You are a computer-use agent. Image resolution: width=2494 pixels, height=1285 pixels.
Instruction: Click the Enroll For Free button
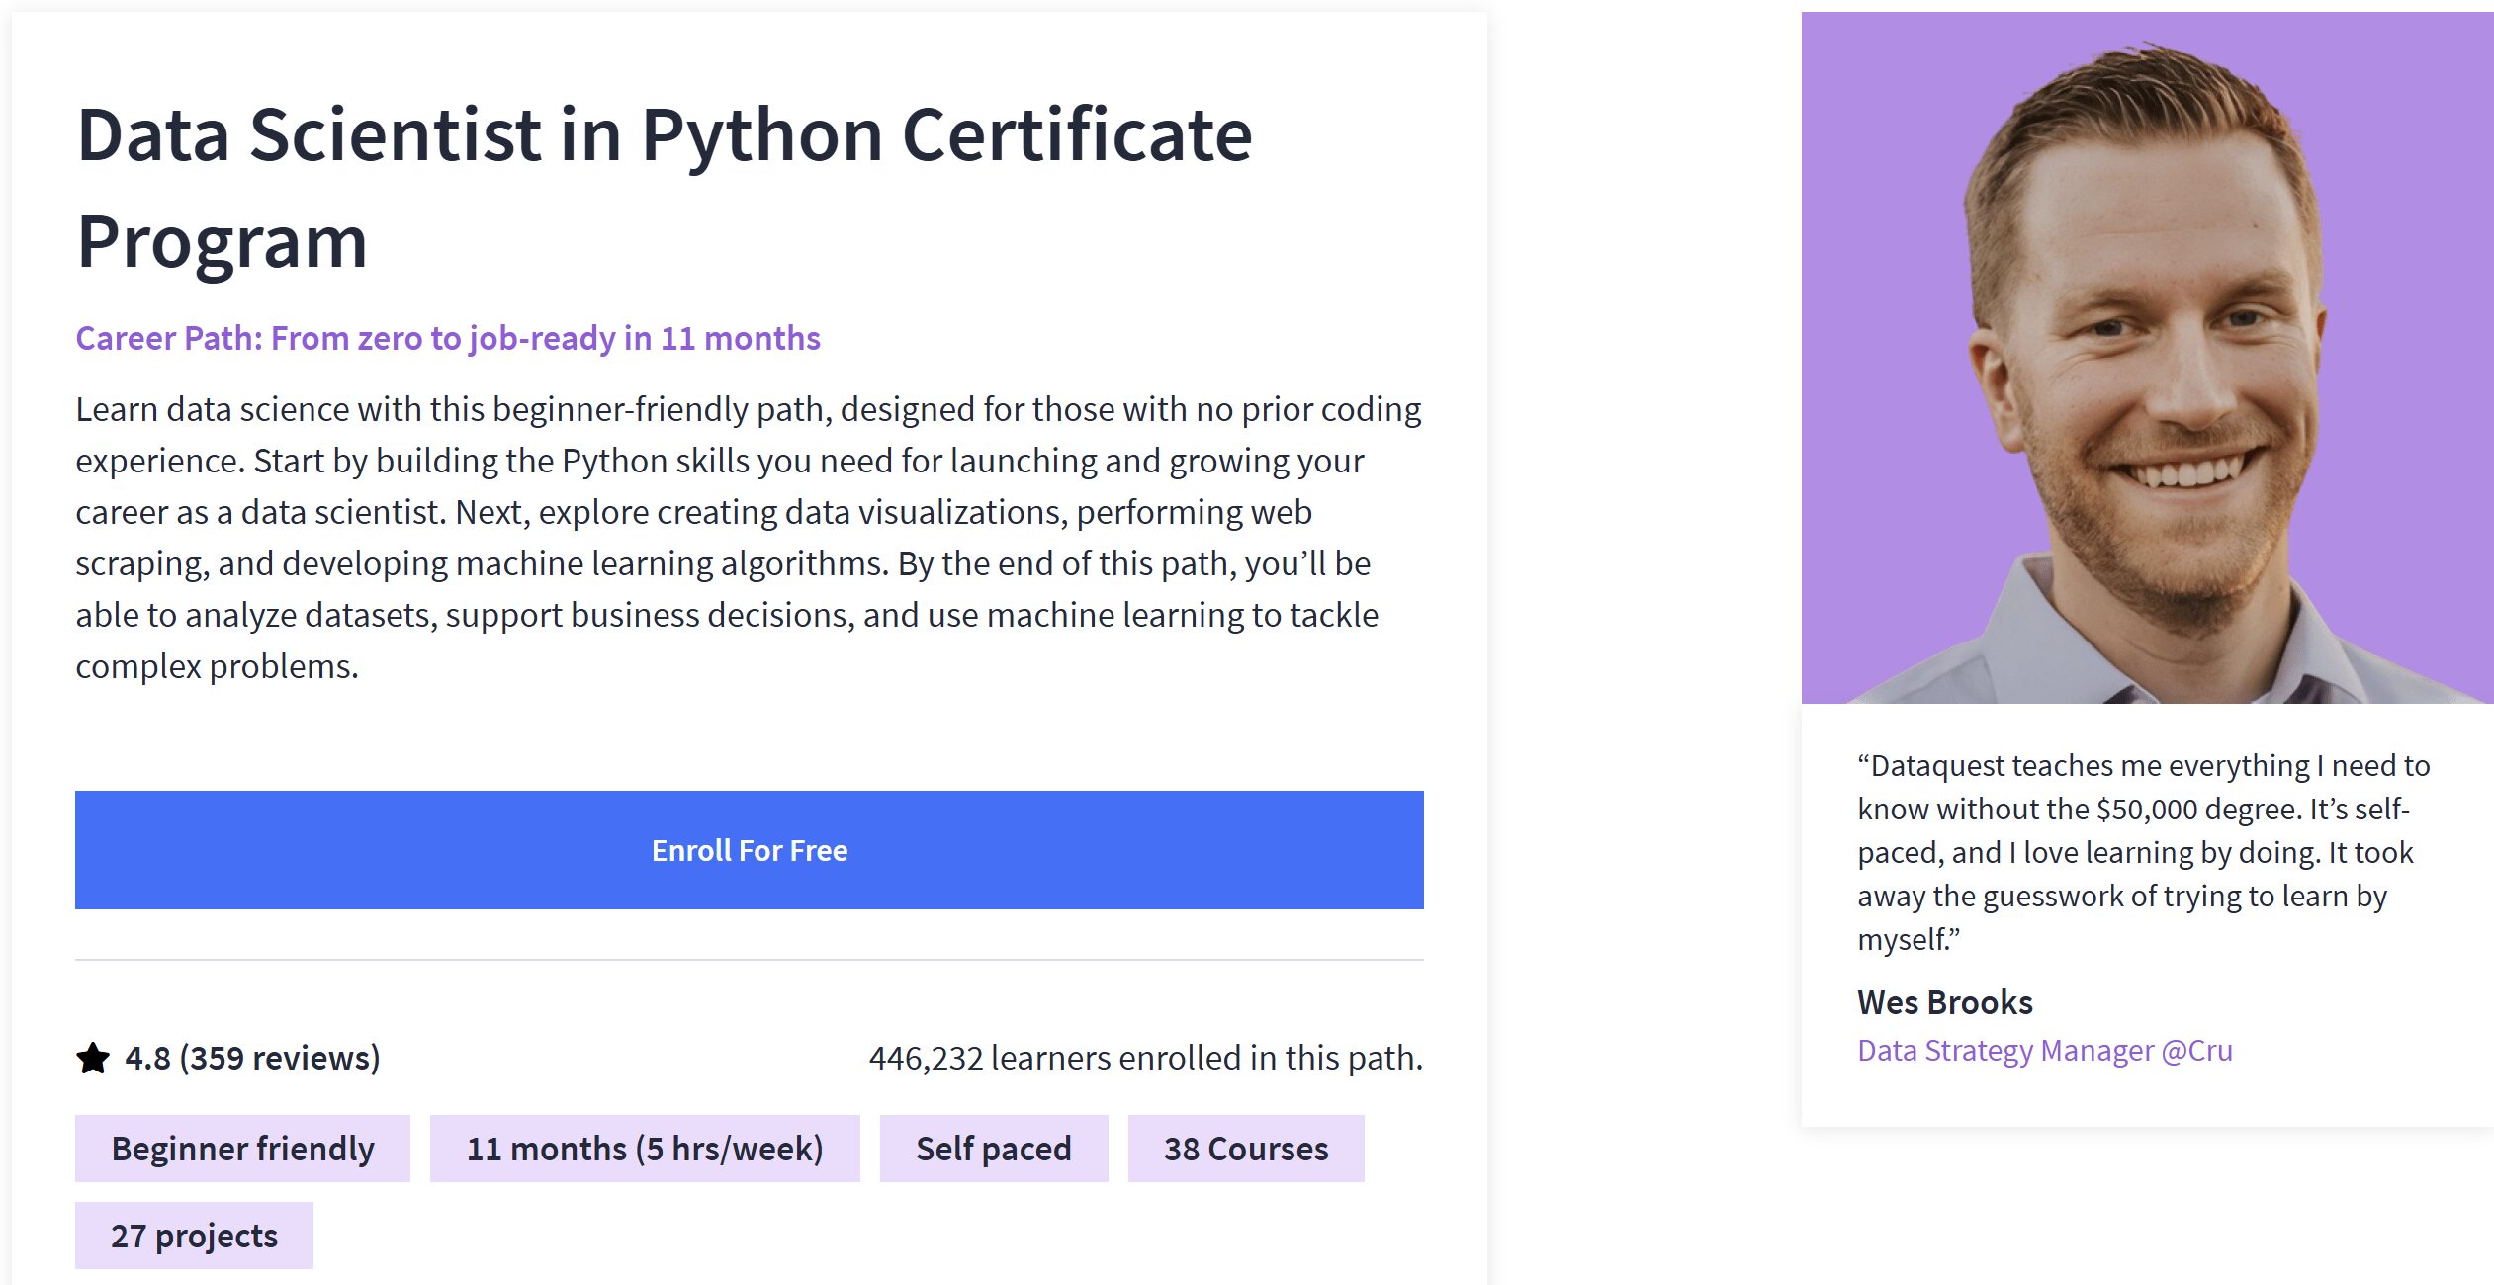749,849
